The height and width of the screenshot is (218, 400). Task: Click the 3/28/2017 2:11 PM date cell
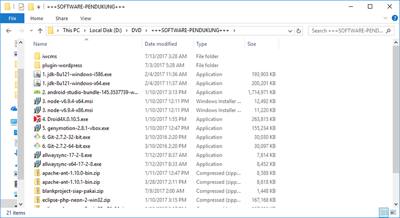point(165,182)
